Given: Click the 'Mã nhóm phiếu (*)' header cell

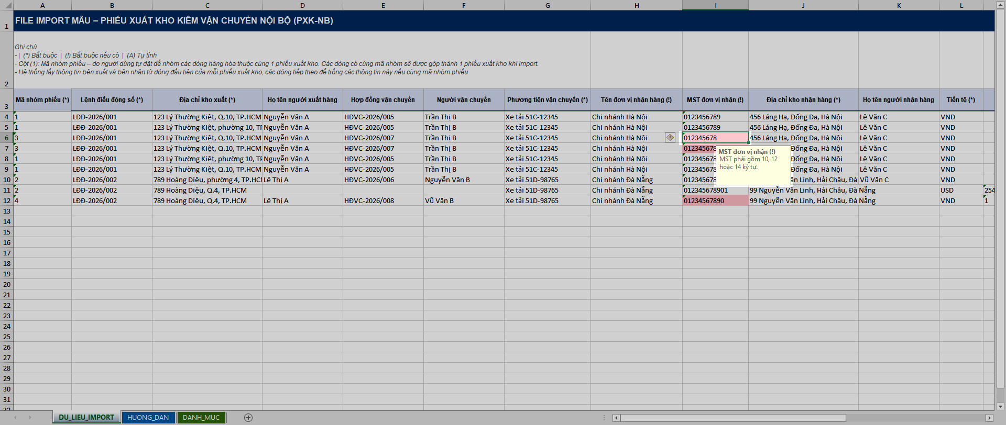Looking at the screenshot, I should point(42,99).
